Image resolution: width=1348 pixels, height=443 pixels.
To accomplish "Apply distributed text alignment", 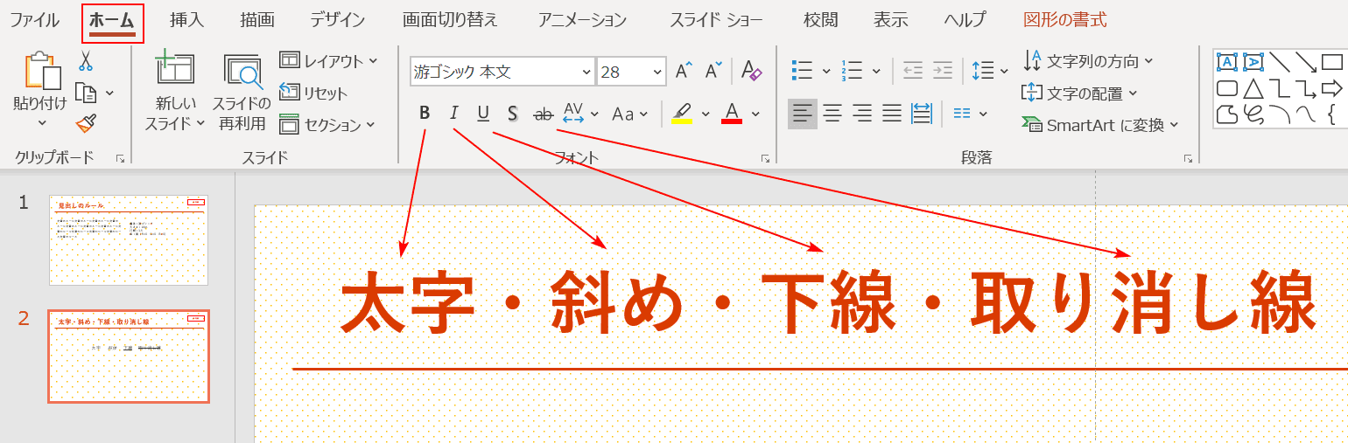I will coord(922,113).
